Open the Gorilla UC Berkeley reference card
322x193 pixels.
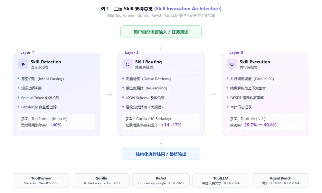tap(101, 180)
